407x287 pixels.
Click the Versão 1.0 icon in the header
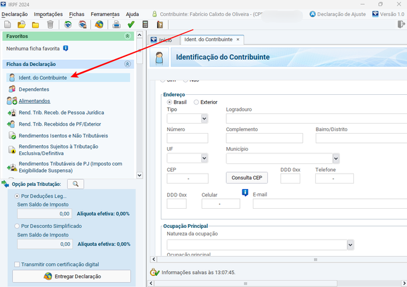tap(375, 14)
